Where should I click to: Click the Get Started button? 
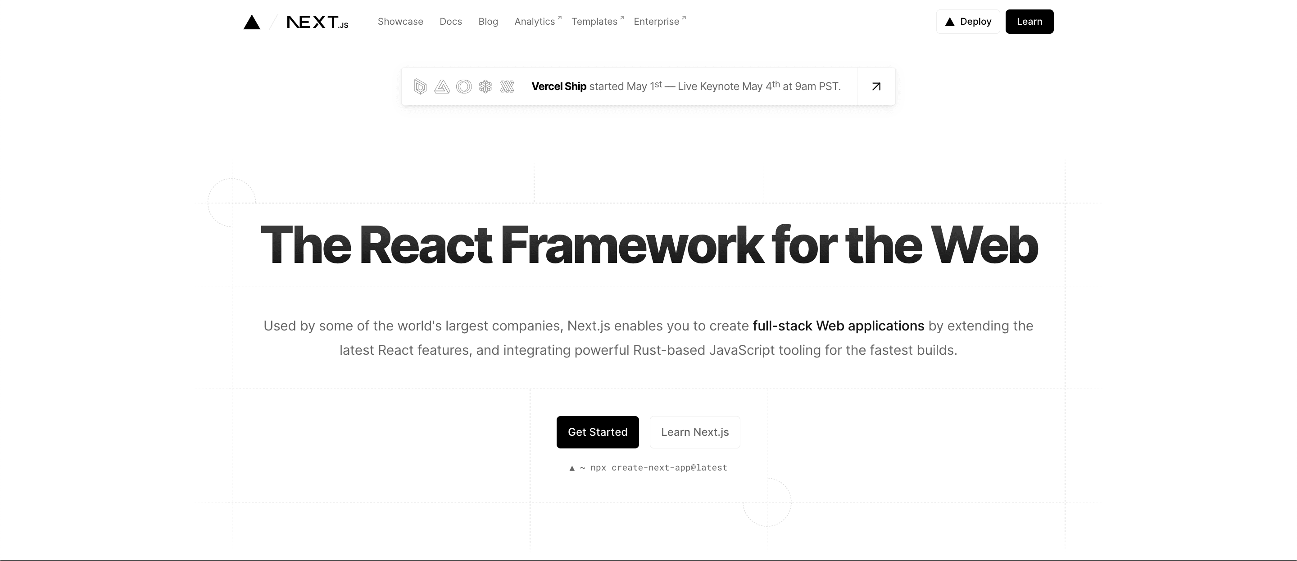coord(597,431)
